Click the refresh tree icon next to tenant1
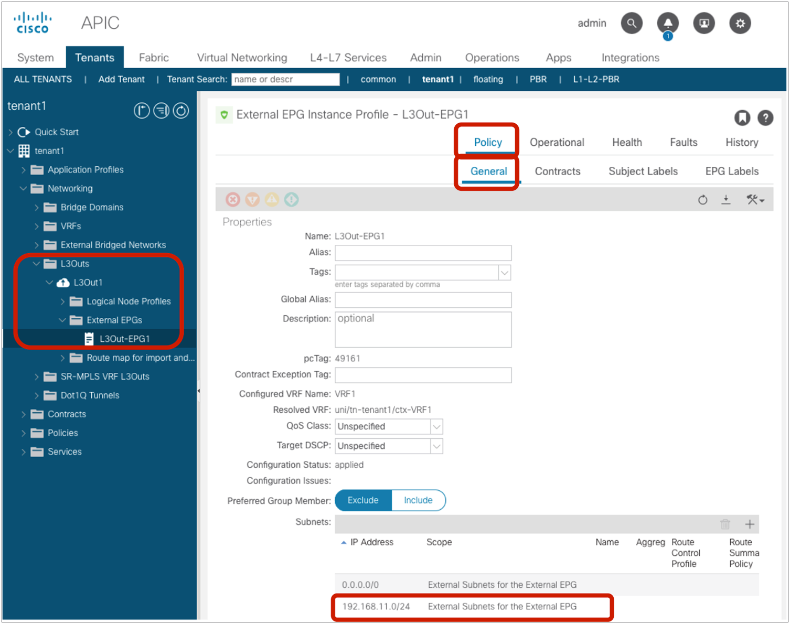 (181, 111)
